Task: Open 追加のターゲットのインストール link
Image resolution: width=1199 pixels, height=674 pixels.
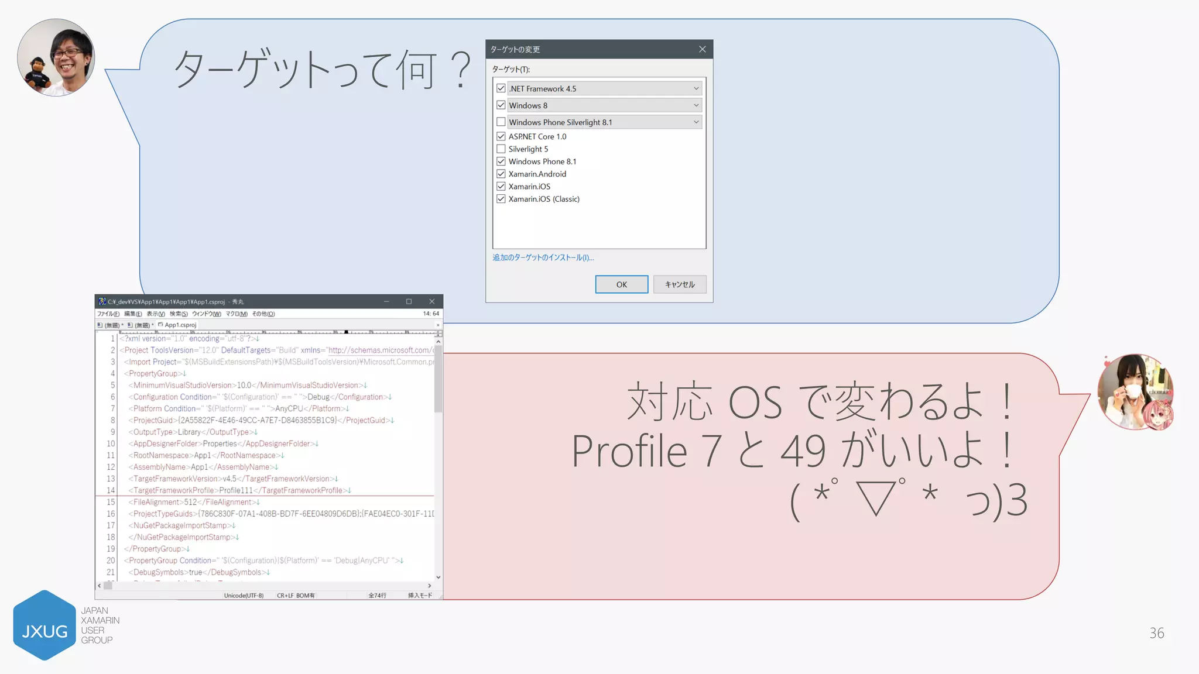Action: [543, 257]
